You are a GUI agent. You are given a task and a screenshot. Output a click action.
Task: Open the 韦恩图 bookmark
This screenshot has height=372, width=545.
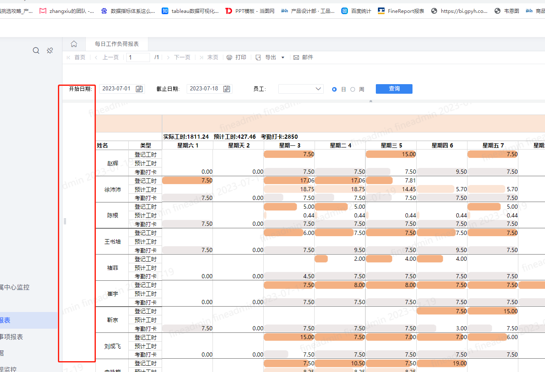507,11
